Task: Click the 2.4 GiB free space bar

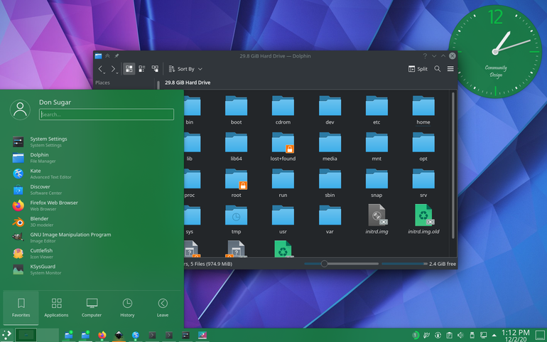Action: point(405,264)
